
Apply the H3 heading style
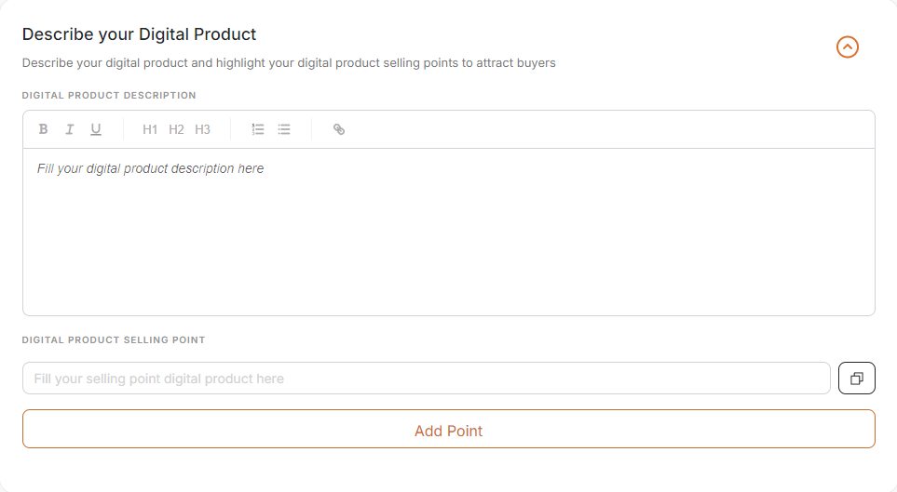tap(202, 129)
